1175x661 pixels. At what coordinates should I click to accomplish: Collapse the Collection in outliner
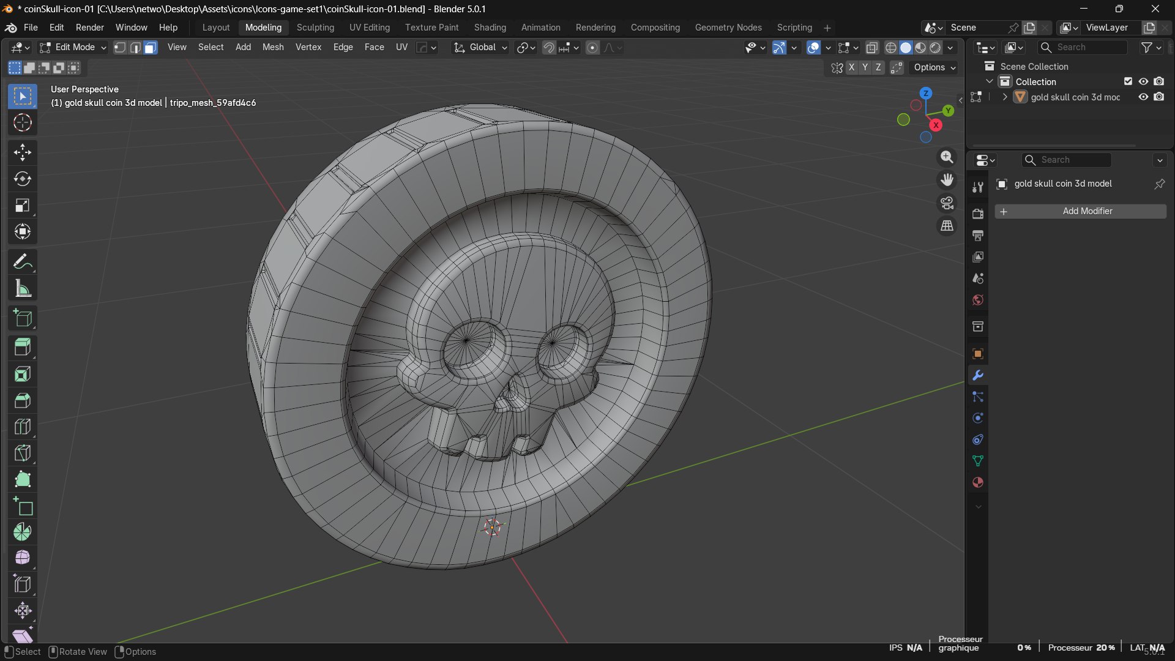[990, 81]
